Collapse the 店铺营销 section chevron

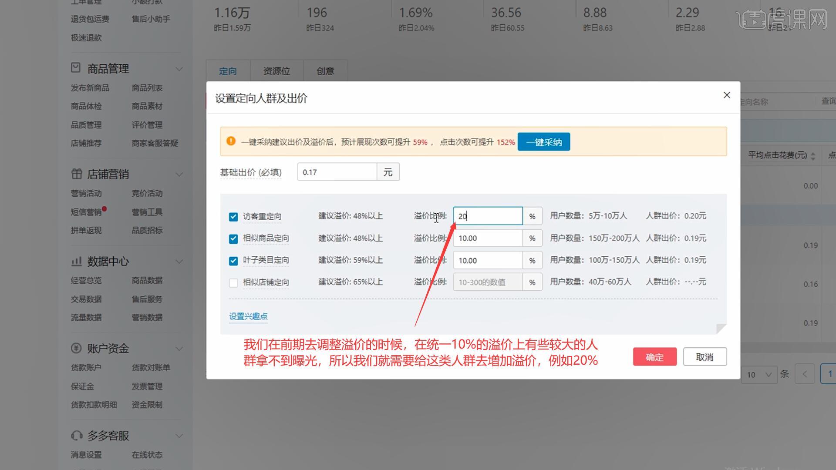pos(179,174)
